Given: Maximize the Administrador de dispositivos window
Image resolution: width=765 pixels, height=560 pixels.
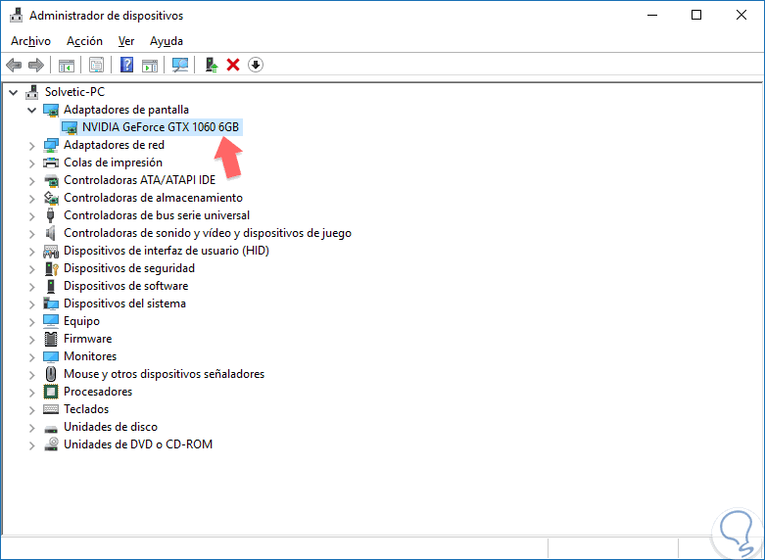Looking at the screenshot, I should (x=696, y=15).
